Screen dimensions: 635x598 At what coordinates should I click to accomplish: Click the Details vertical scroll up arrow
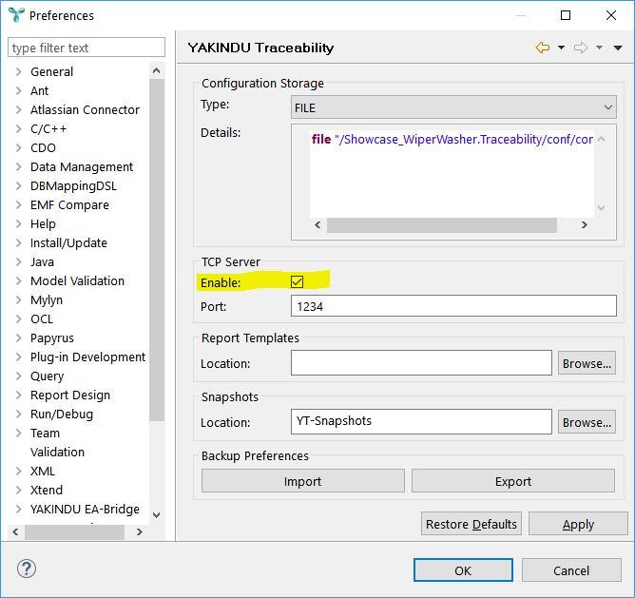pyautogui.click(x=602, y=140)
